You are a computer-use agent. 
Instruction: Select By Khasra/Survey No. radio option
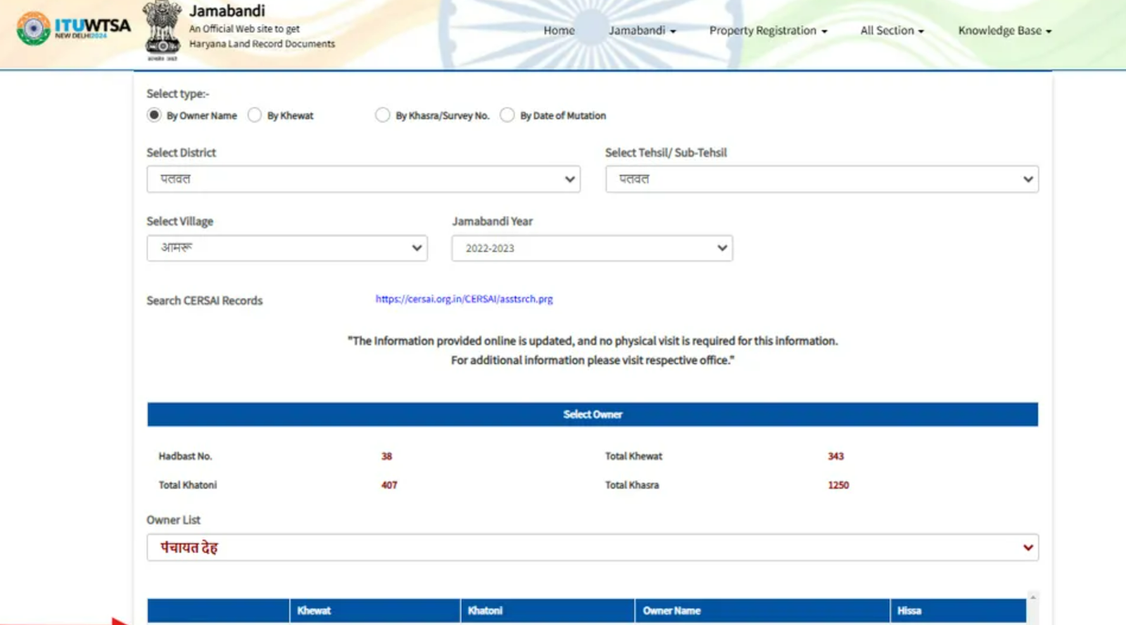382,115
